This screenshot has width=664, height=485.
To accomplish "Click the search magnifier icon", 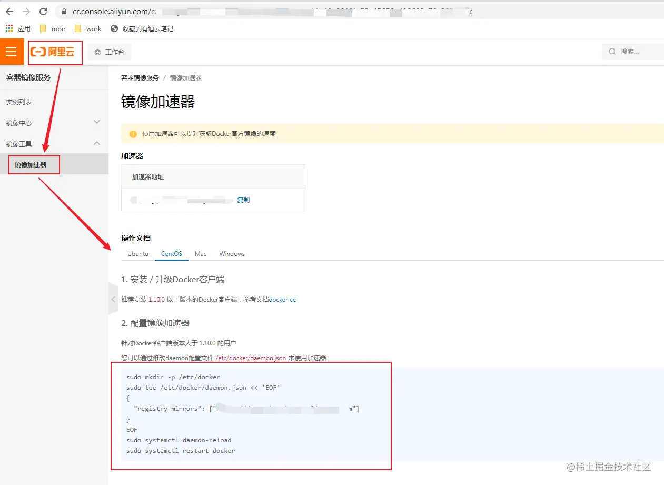I will [x=612, y=52].
